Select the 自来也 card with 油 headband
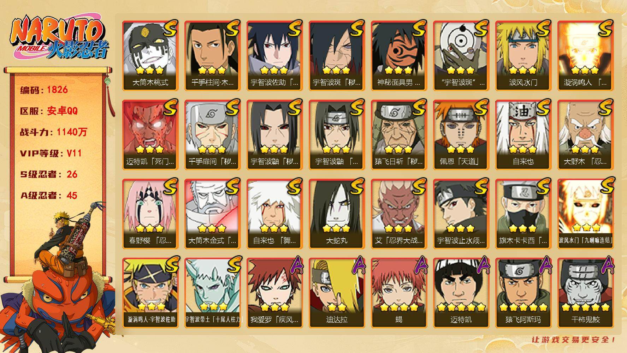This screenshot has width=627, height=353. tap(524, 135)
